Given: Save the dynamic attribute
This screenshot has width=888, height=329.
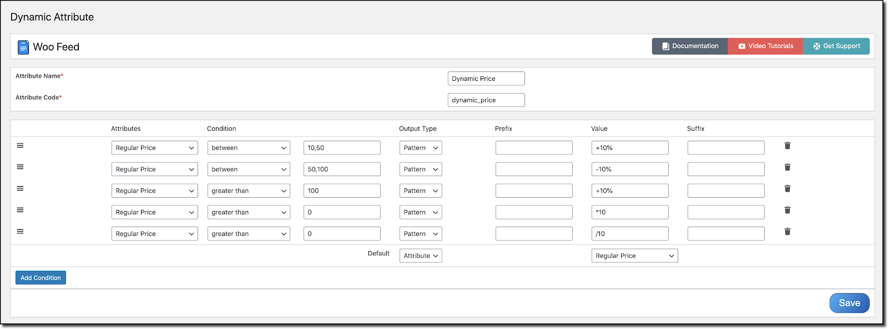Looking at the screenshot, I should coord(849,303).
